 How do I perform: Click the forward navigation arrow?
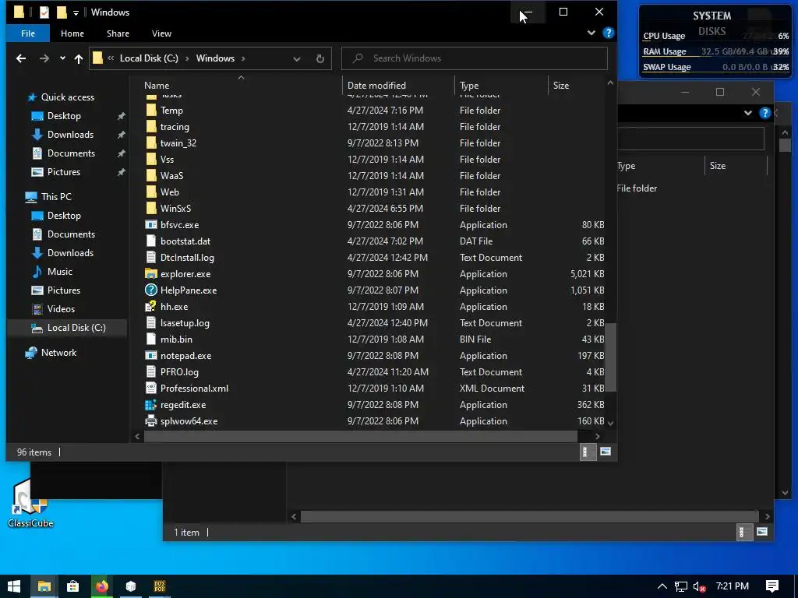point(44,58)
